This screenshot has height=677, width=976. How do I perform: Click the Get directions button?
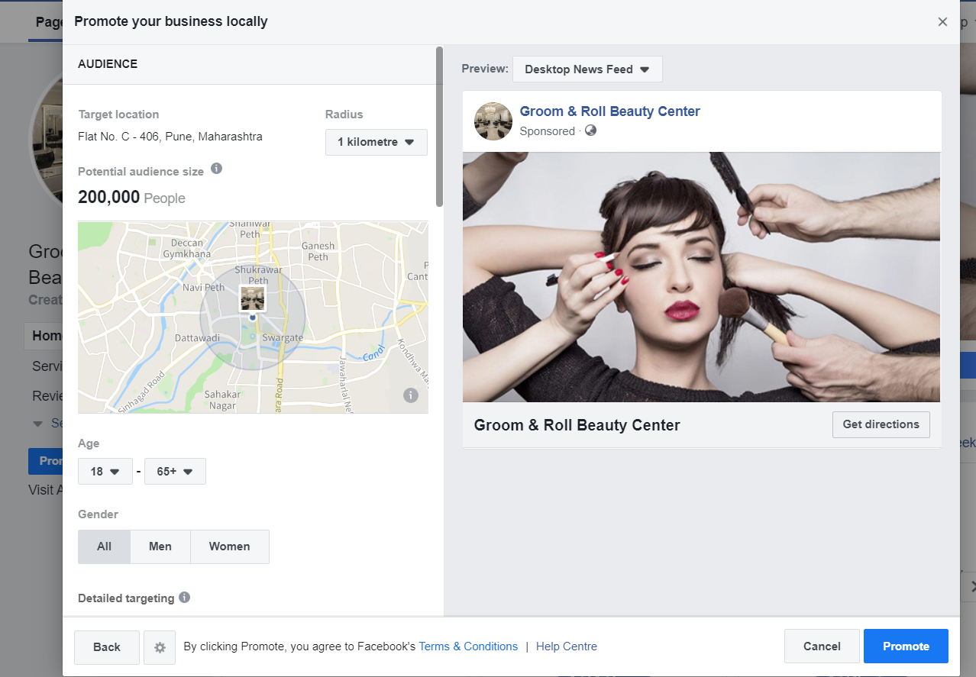881,424
